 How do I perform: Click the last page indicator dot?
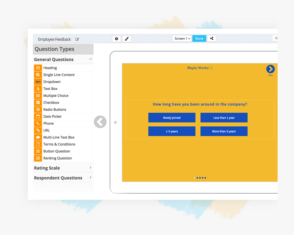tap(205, 178)
